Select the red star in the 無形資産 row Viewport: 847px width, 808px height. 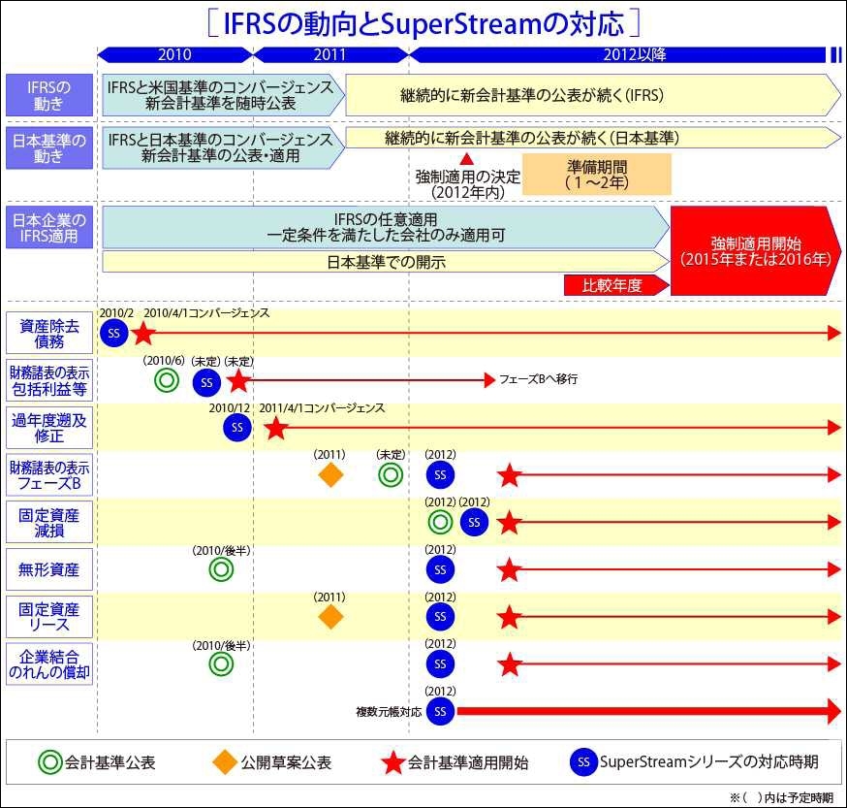[x=510, y=569]
